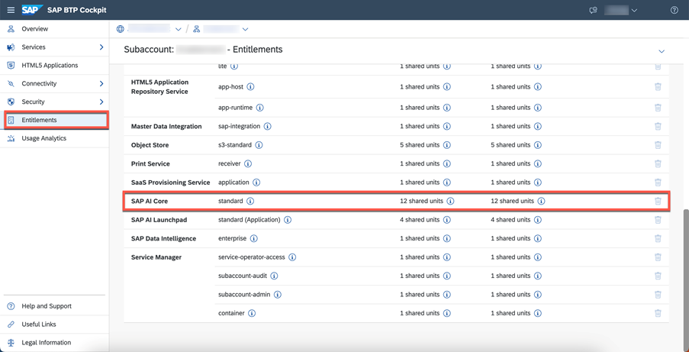
Task: Click the Master Data Integration service name
Action: [x=166, y=126]
